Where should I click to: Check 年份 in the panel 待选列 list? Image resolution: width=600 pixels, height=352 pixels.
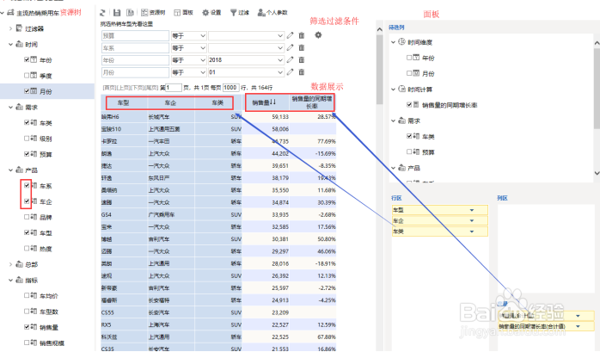click(x=409, y=58)
